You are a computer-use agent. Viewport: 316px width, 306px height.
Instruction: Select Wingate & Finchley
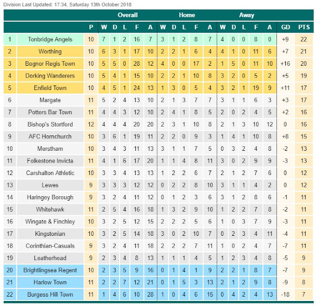pos(50,221)
